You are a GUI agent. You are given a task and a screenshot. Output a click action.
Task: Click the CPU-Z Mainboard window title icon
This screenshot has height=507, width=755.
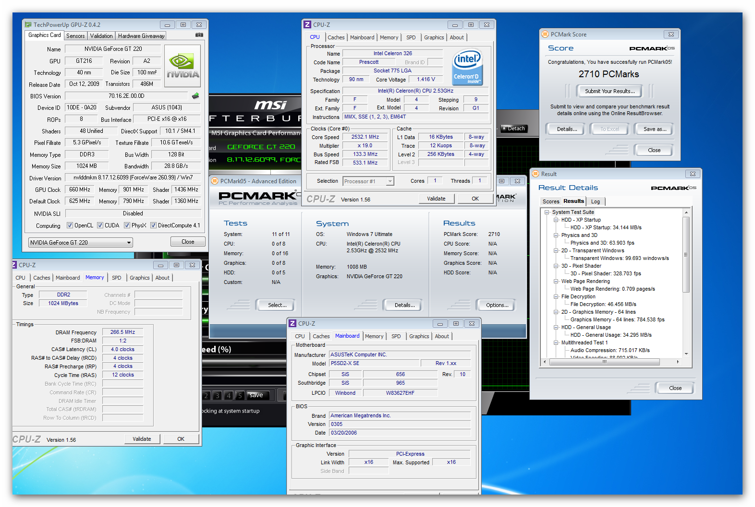(x=292, y=323)
